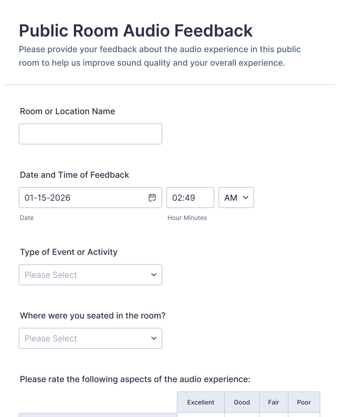Select the Excellent rating column header
This screenshot has height=417, width=339.
[x=200, y=402]
